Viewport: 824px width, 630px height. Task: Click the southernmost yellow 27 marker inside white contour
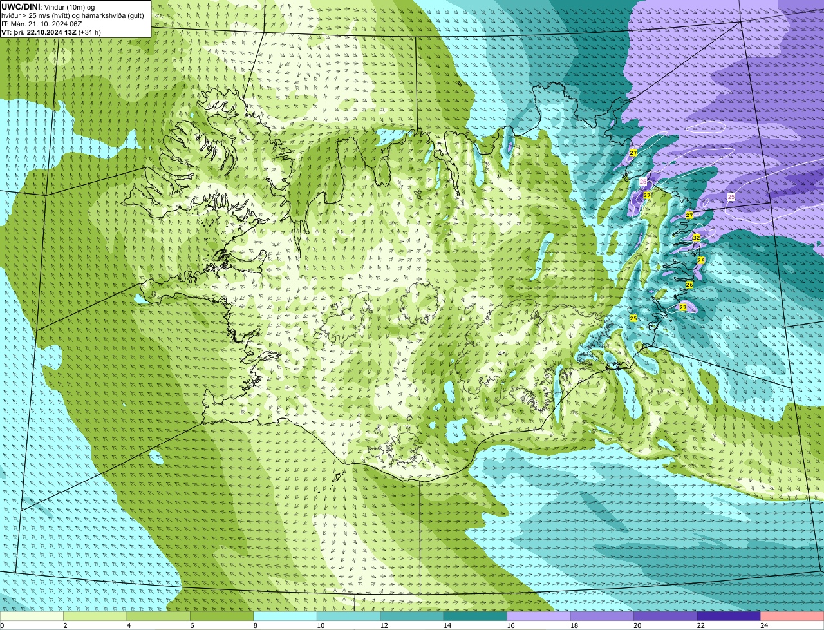(x=683, y=308)
